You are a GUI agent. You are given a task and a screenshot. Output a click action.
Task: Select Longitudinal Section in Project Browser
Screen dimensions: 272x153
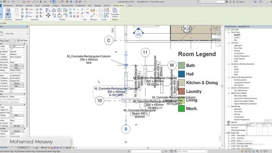tap(242, 82)
